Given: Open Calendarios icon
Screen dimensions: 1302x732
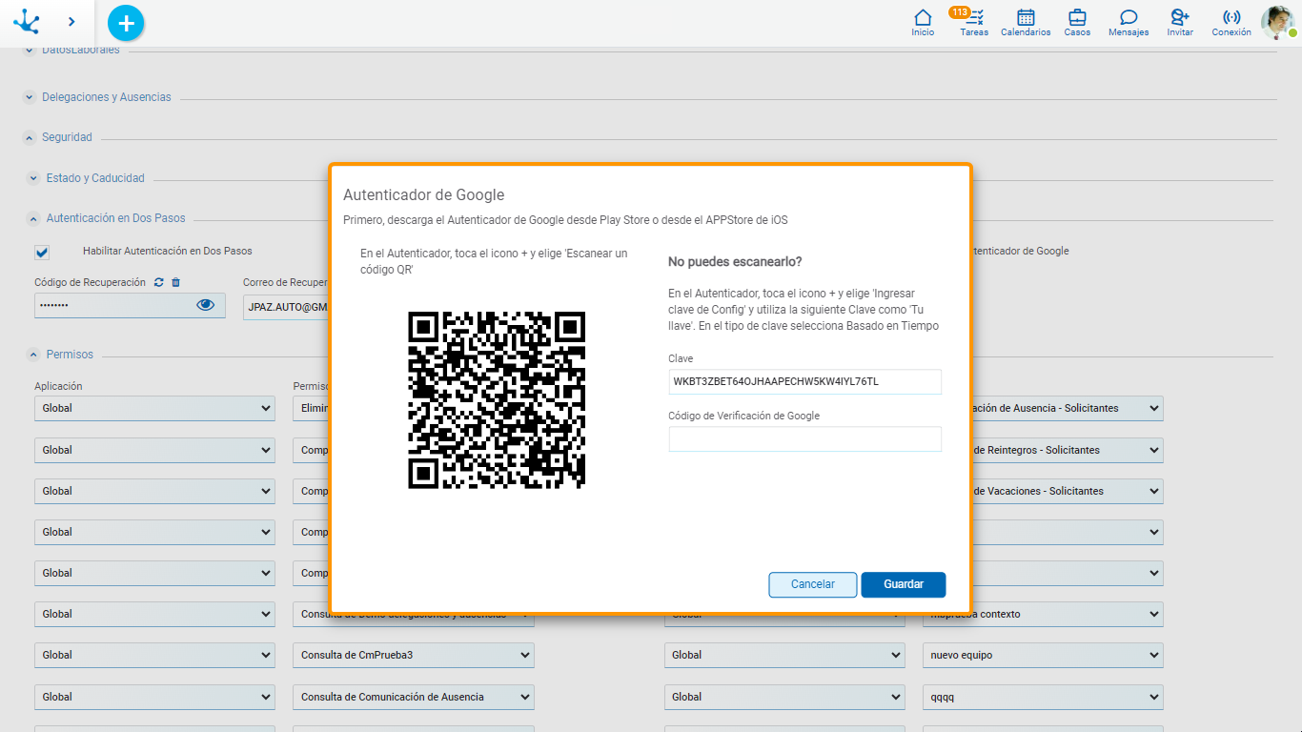Looking at the screenshot, I should pos(1026,23).
